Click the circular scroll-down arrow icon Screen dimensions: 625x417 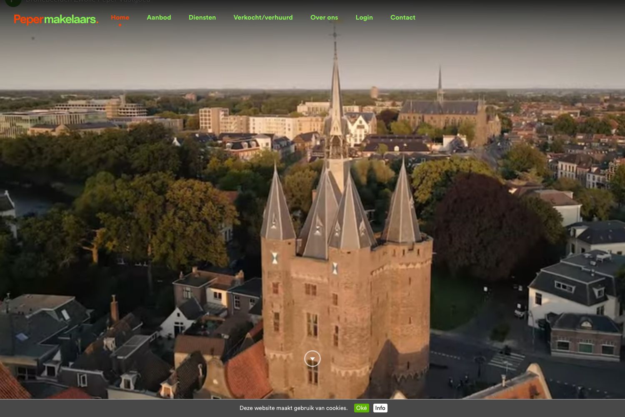(312, 359)
